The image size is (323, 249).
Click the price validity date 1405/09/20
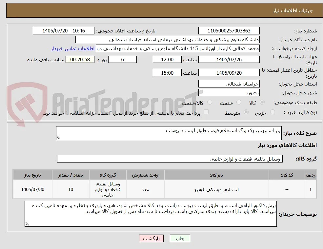point(229,73)
